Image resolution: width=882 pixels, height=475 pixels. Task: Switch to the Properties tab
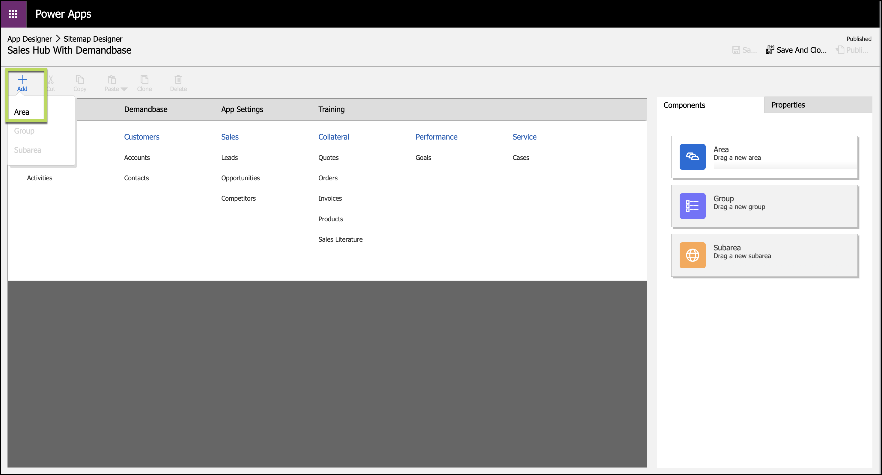point(788,105)
